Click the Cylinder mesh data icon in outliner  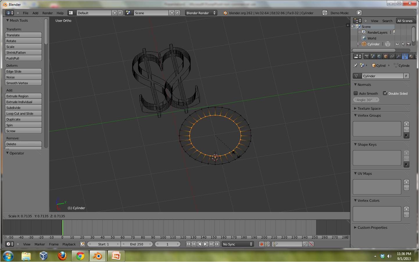click(388, 44)
